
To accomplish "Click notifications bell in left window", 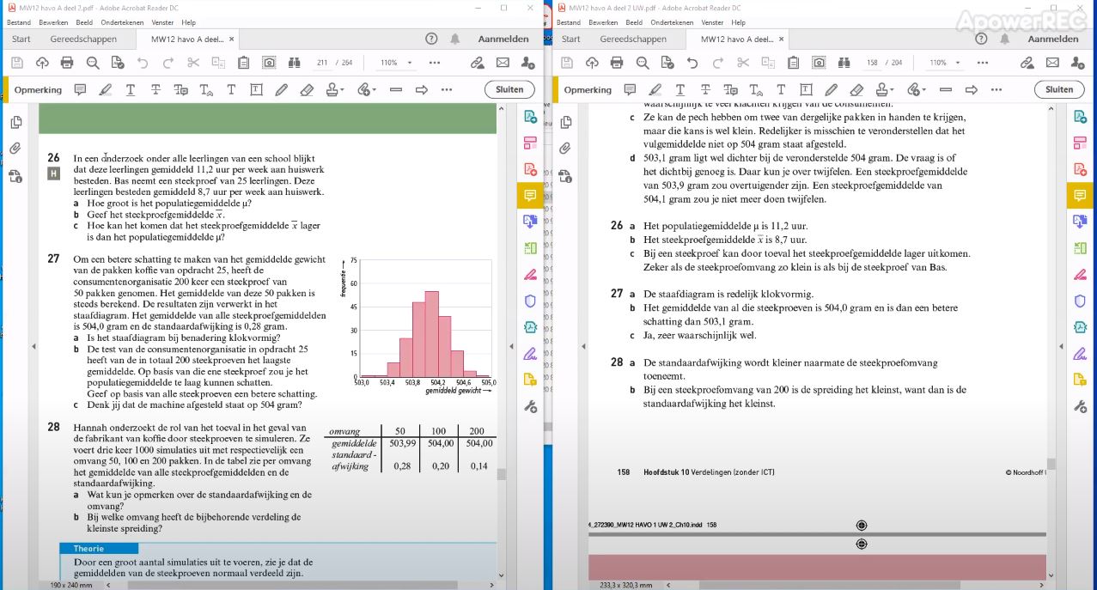I will [454, 39].
